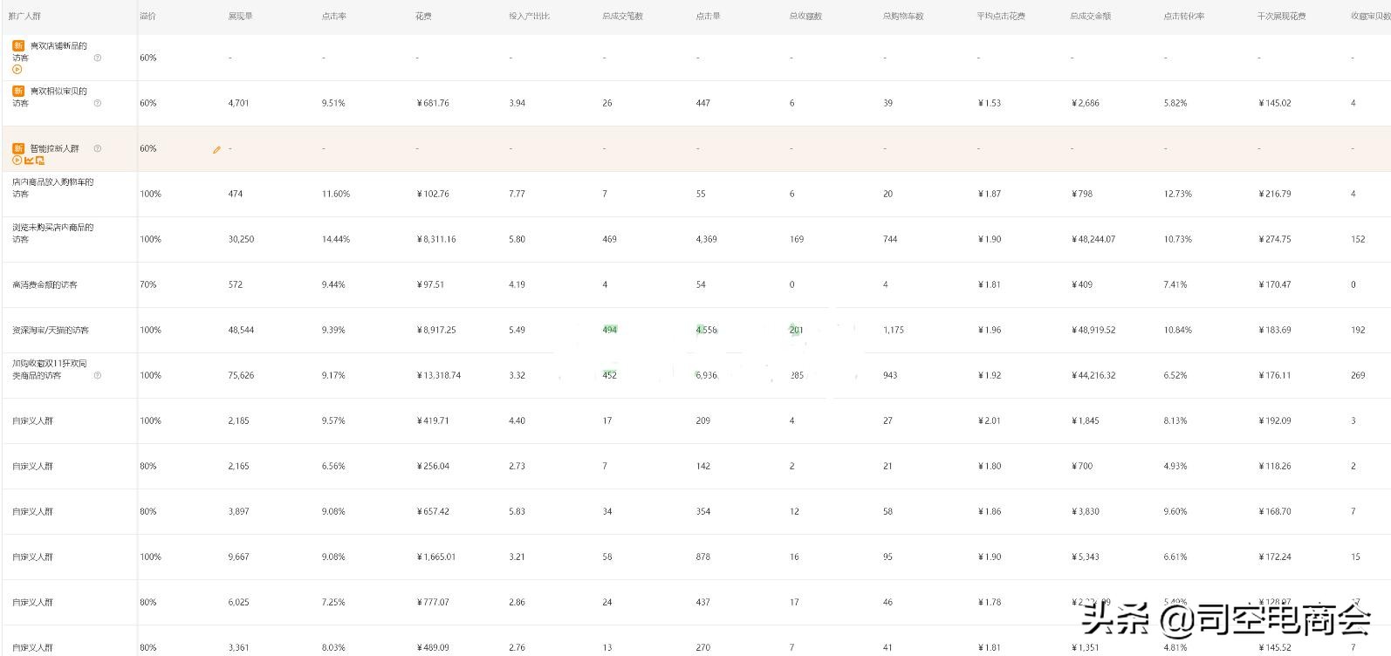Click the 溢价 column header
The image size is (1391, 656).
coord(147,16)
